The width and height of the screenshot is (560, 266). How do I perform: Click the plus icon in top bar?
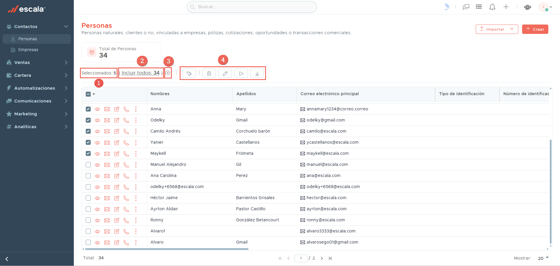506,7
